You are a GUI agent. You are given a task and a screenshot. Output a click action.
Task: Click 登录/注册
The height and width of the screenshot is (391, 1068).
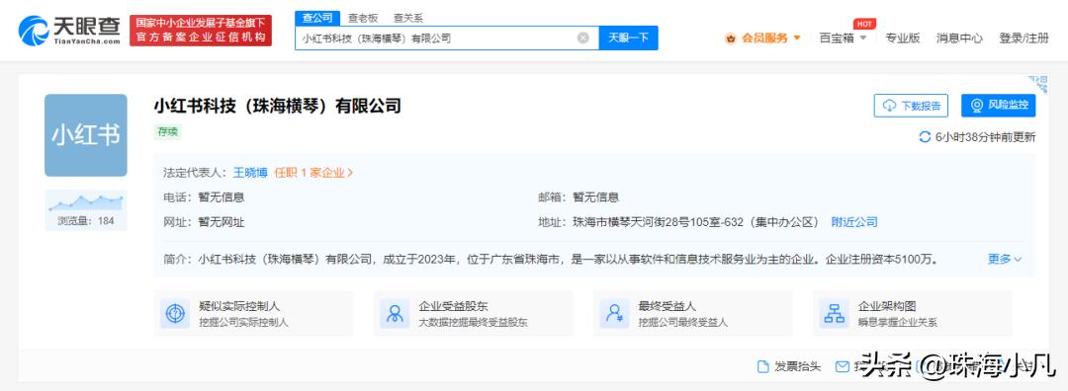click(x=1023, y=39)
